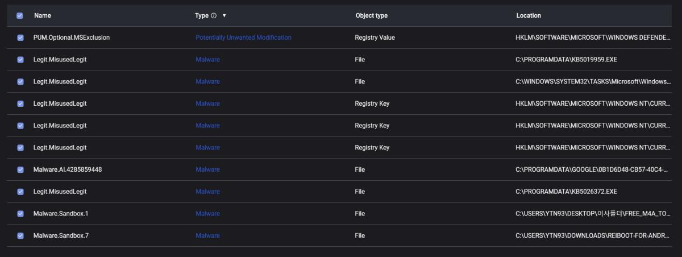Screen dimensions: 682x257
Task: Sort by the Object type column header
Action: (x=372, y=16)
